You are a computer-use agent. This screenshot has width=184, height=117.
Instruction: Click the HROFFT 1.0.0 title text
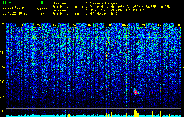point(23,2)
